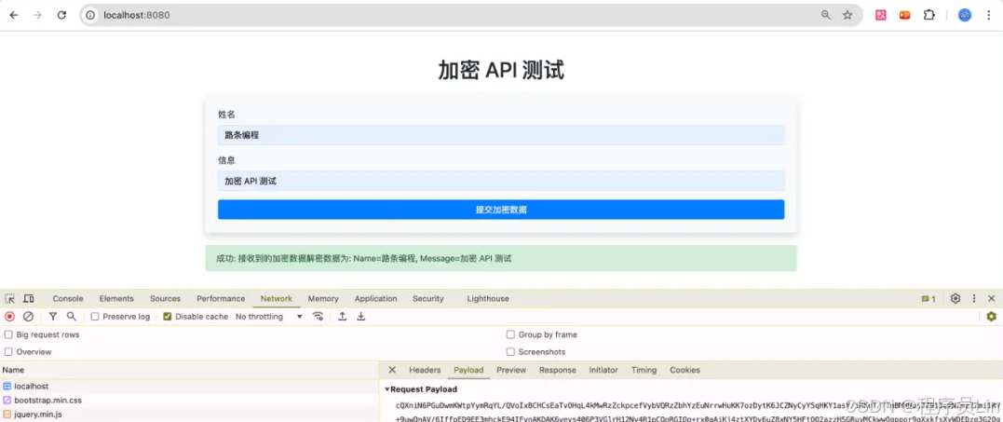Image resolution: width=1003 pixels, height=422 pixels.
Task: Switch to the Security tab
Action: click(428, 299)
